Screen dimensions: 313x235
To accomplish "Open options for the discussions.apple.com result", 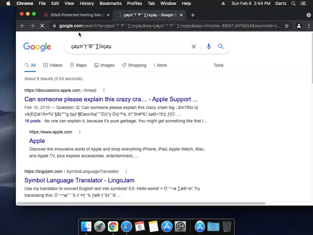I will coord(104,90).
